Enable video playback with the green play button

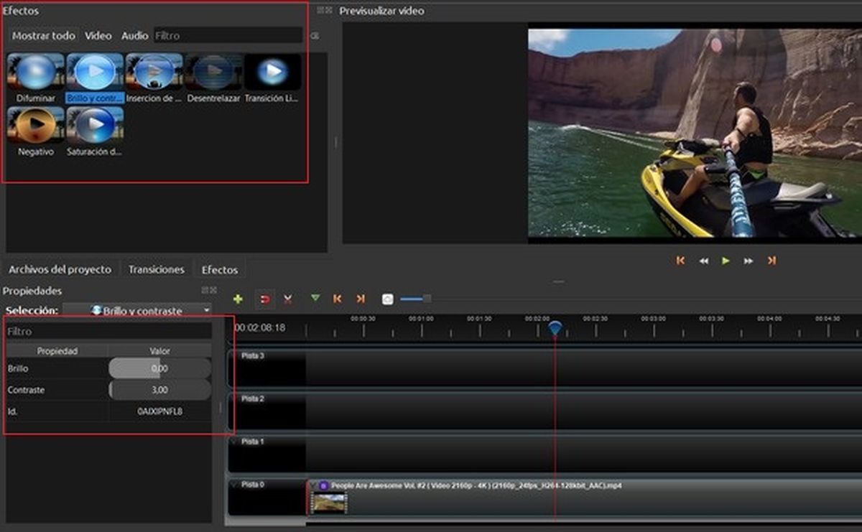(727, 262)
